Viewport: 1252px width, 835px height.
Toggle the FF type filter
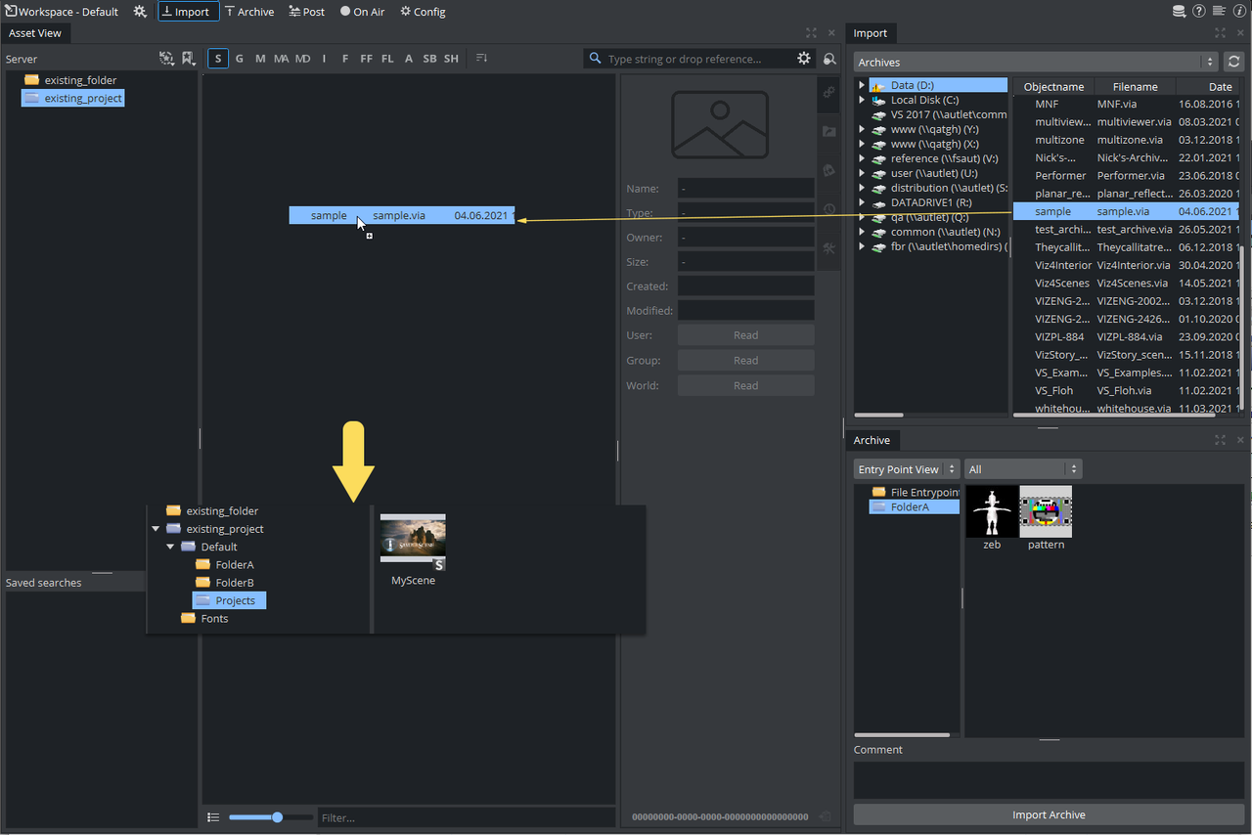(366, 59)
